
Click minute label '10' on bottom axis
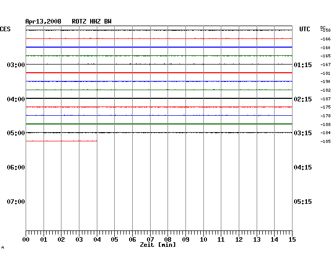point(203,240)
